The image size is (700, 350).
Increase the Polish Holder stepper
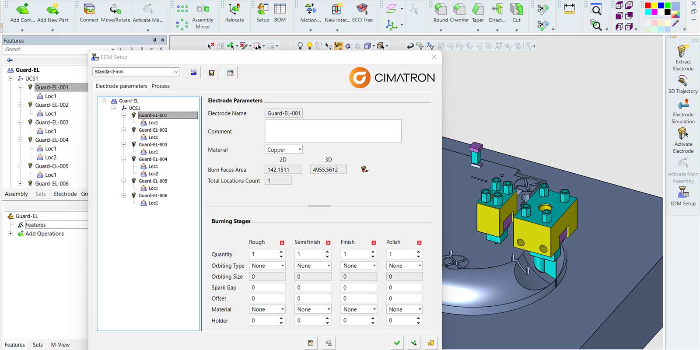[418, 318]
